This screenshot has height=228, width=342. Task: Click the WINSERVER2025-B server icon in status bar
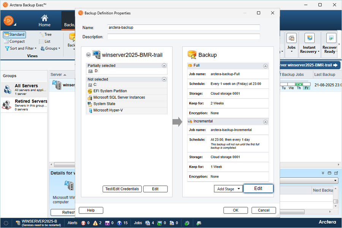pos(18,223)
